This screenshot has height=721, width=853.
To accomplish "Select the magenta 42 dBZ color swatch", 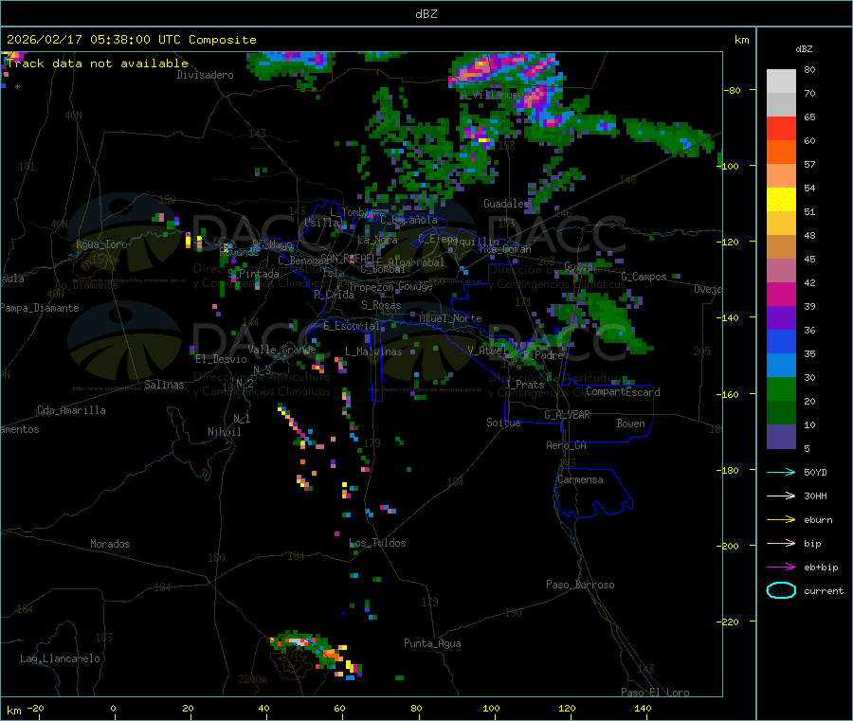I will [781, 294].
